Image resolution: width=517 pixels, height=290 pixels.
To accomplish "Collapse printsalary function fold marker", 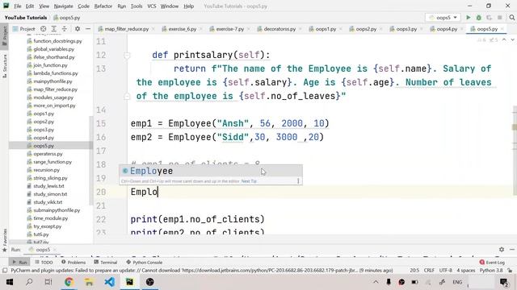I will pos(127,56).
